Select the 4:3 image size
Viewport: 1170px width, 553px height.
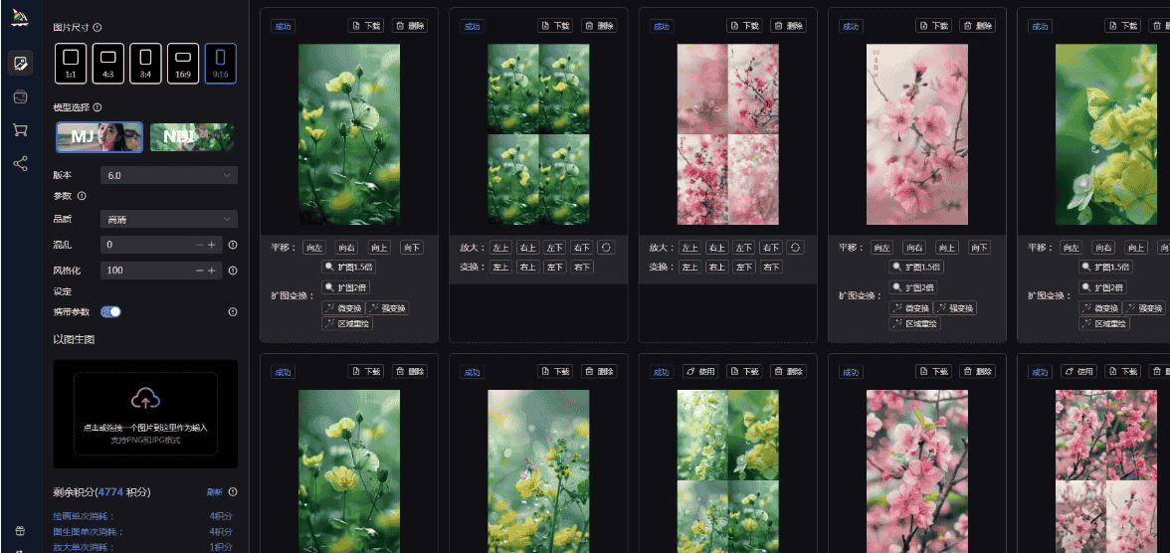(x=108, y=64)
